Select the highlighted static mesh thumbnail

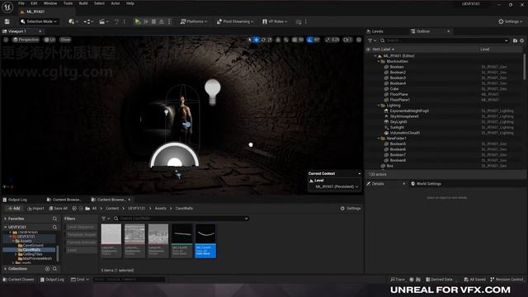(x=205, y=241)
